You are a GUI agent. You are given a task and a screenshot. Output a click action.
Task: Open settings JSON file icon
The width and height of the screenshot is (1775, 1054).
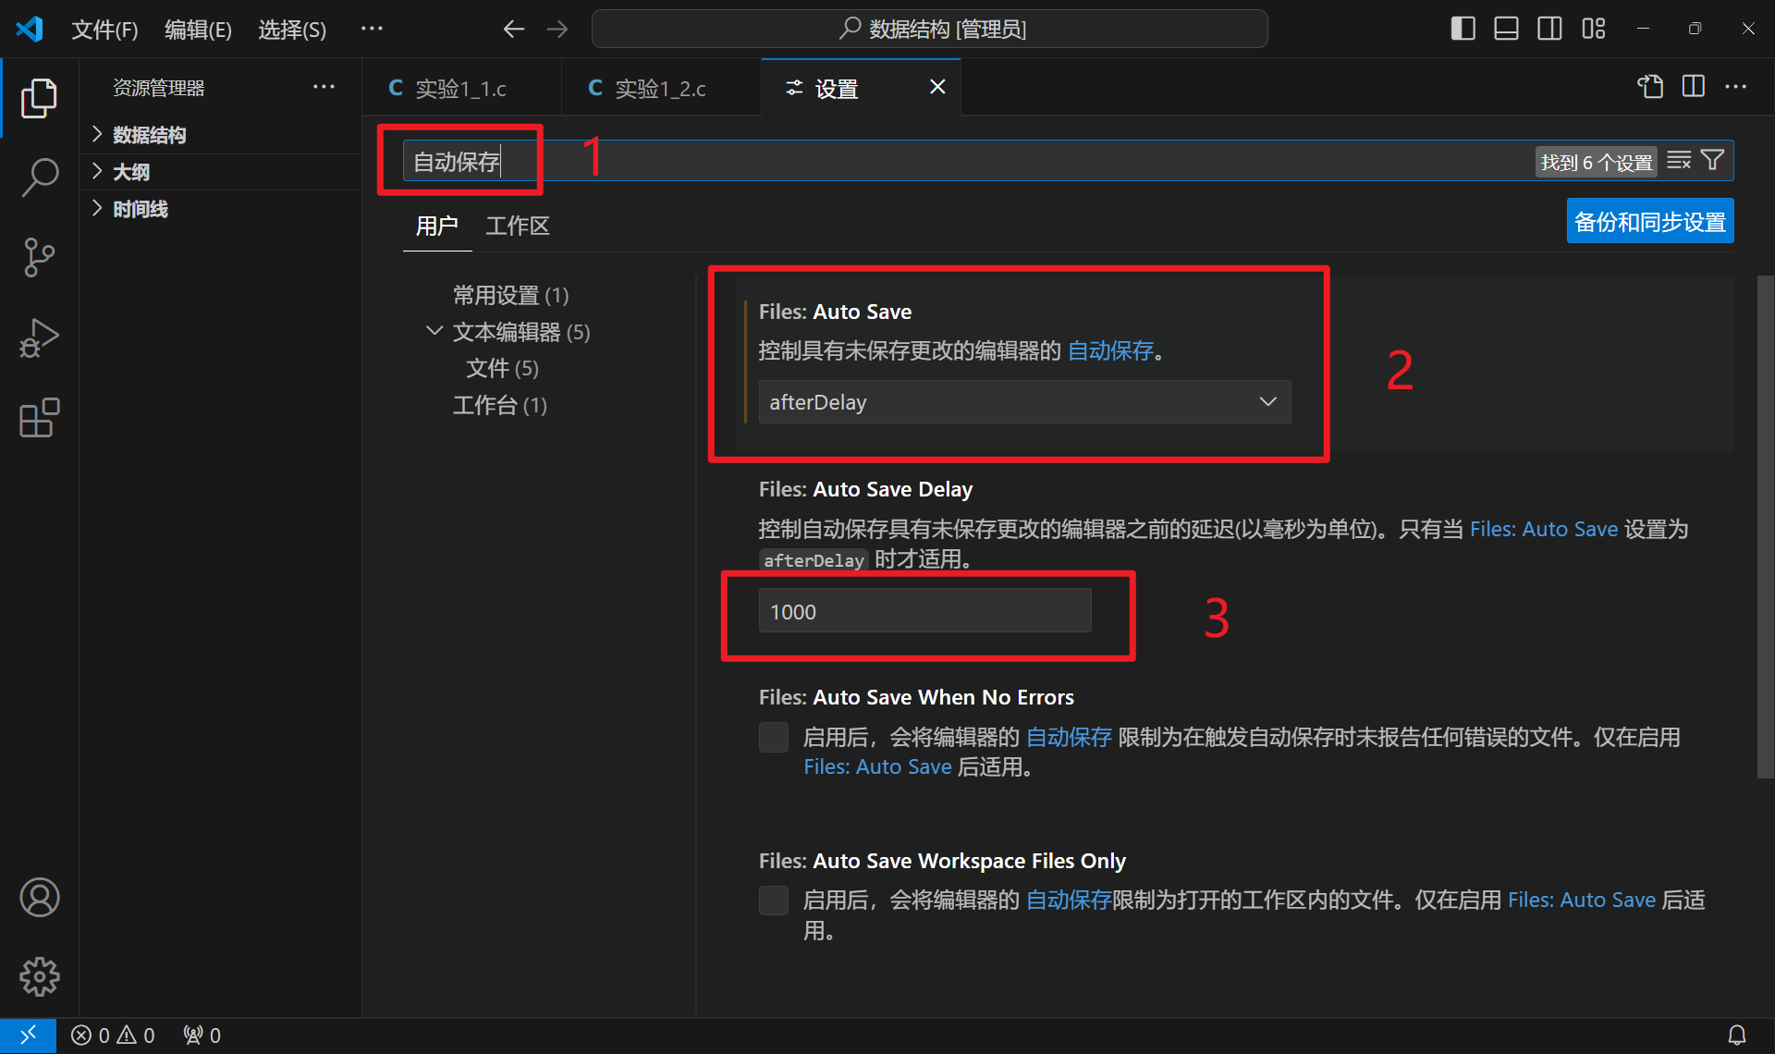coord(1650,87)
